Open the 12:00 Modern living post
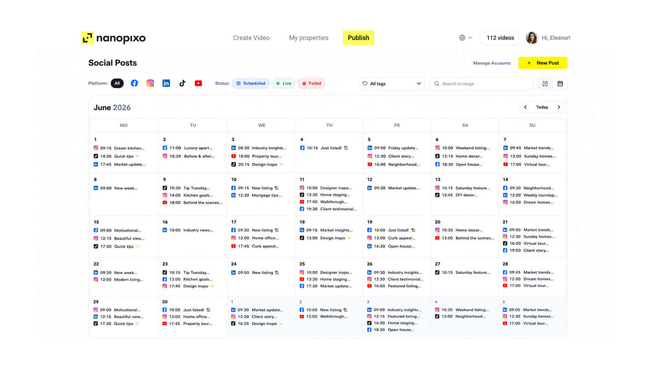Screen dimensions: 652x367 tap(119, 280)
